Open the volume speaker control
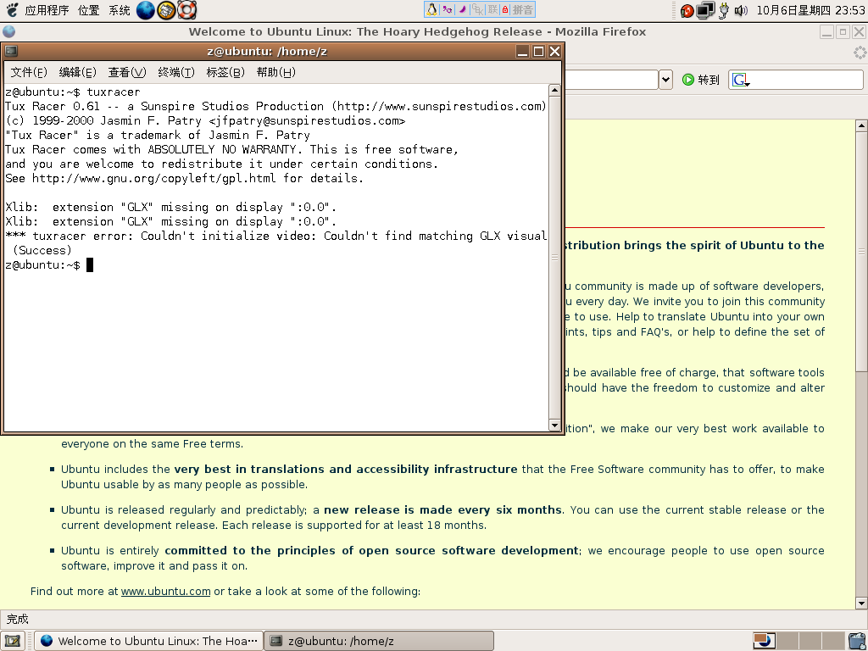This screenshot has height=651, width=868. tap(741, 10)
